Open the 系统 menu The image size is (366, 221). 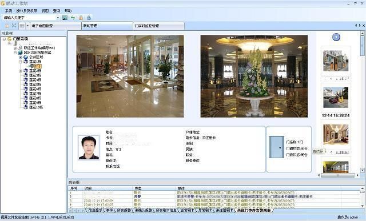click(9, 11)
